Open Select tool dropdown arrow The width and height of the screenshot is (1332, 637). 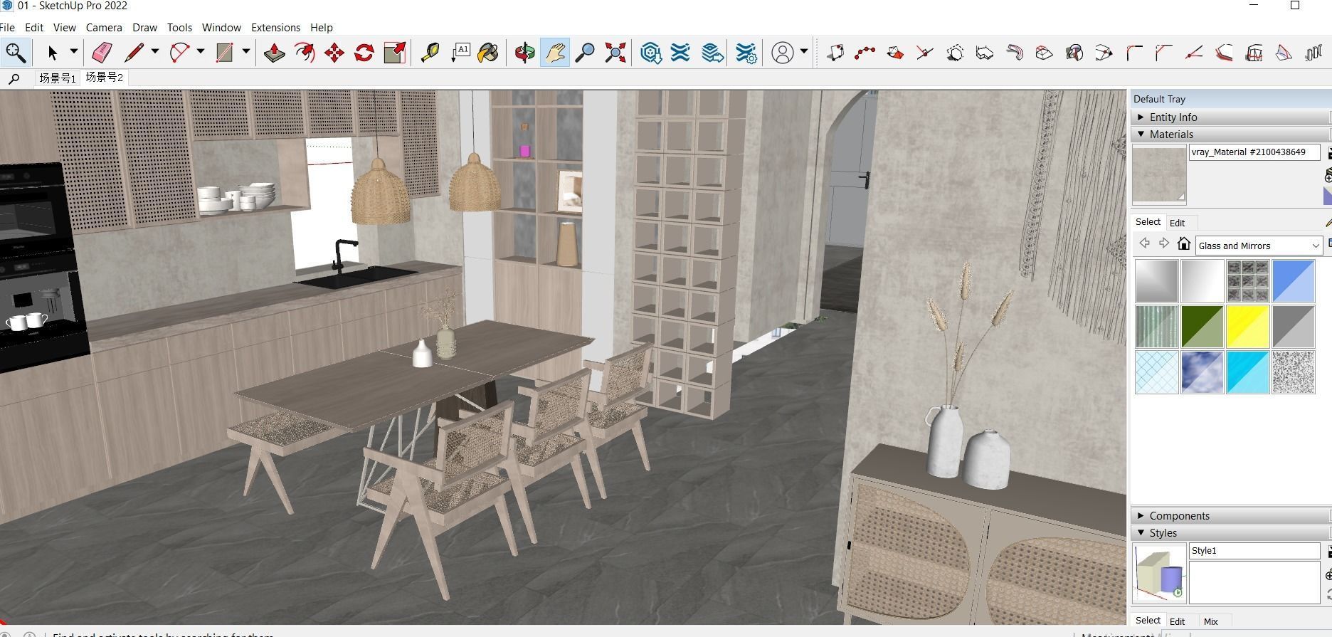pos(73,52)
